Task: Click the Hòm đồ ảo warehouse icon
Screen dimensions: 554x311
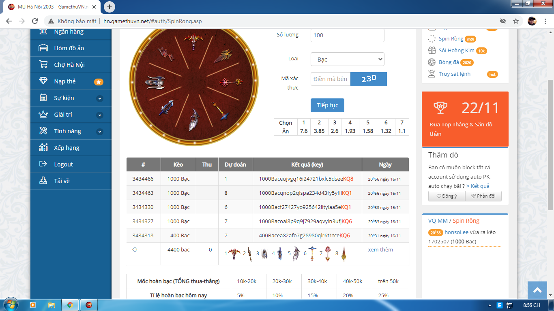Action: [x=43, y=48]
